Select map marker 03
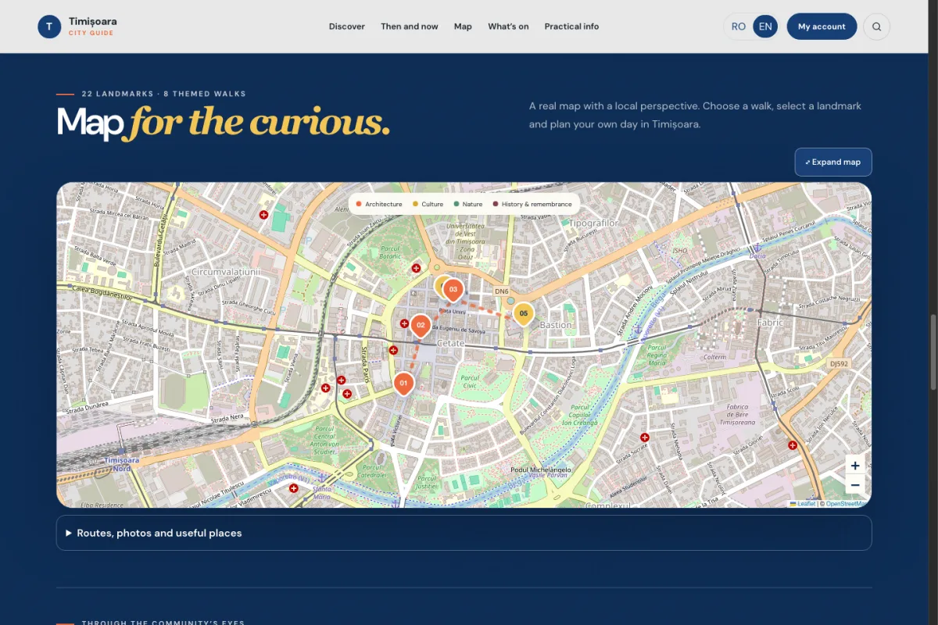This screenshot has height=625, width=938. (453, 291)
